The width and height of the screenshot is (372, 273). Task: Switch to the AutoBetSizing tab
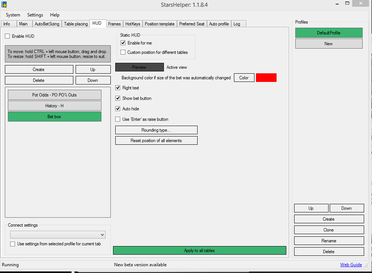47,24
